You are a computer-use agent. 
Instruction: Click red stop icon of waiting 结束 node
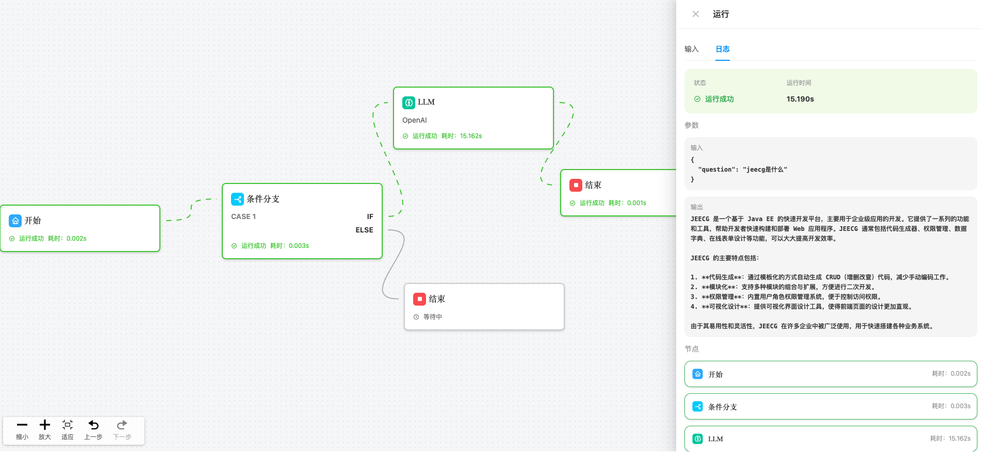(x=419, y=299)
